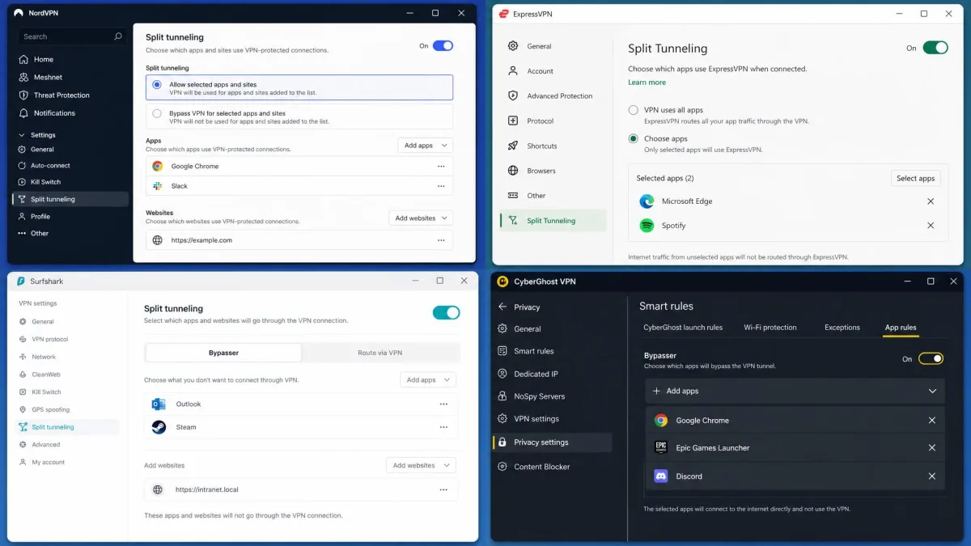Viewport: 971px width, 546px height.
Task: Open Surfshark Add websites dropdown
Action: tap(421, 465)
